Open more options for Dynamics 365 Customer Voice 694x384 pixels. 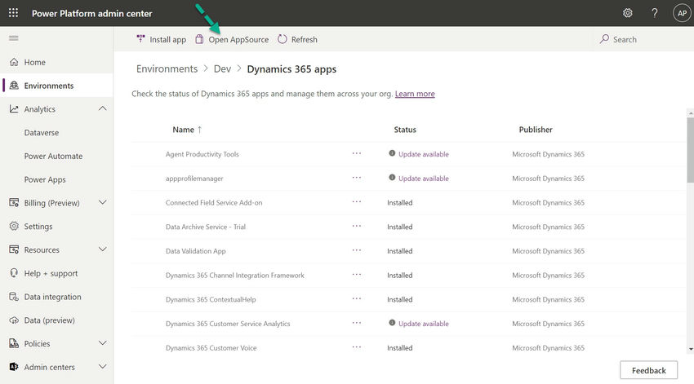point(357,346)
